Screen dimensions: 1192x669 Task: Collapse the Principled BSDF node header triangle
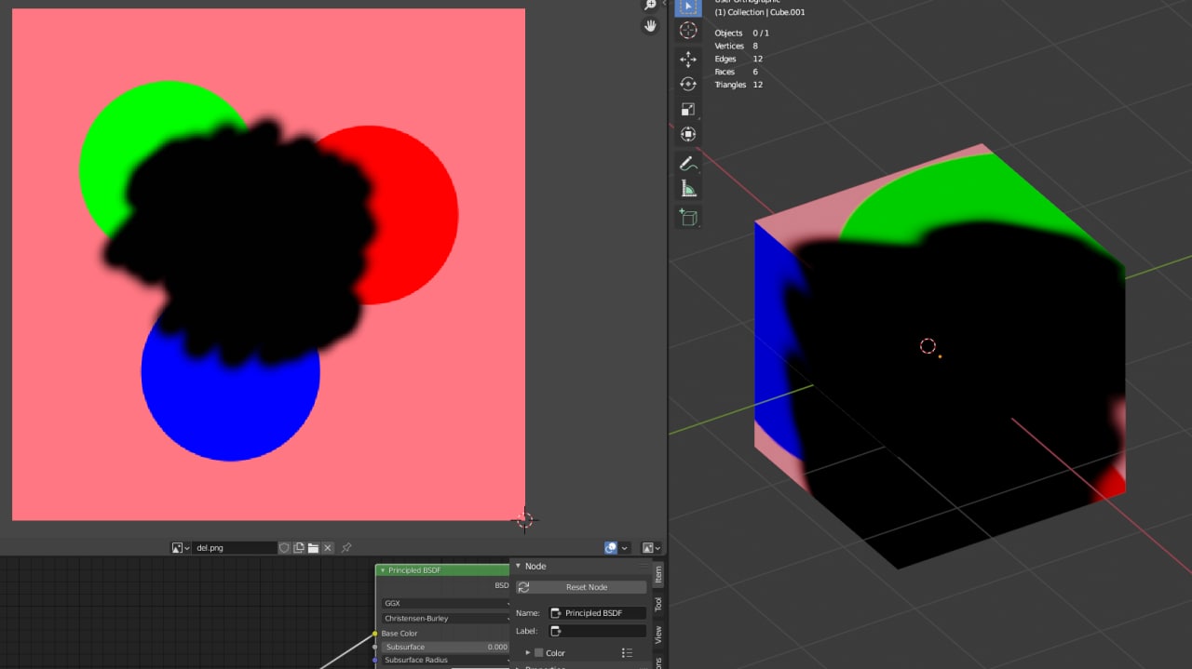[x=383, y=570]
